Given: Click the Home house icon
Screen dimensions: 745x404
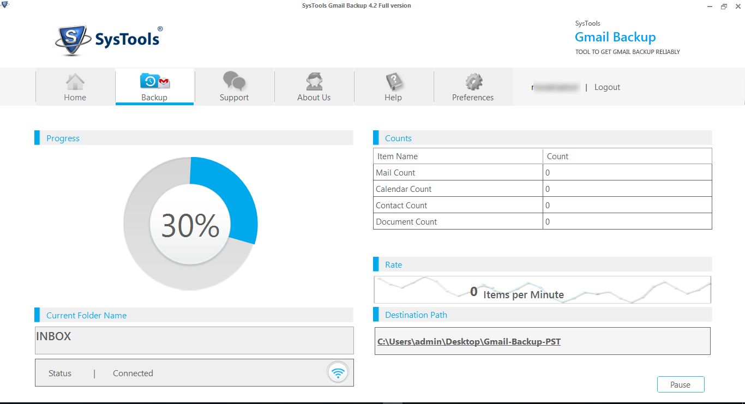Looking at the screenshot, I should point(75,82).
